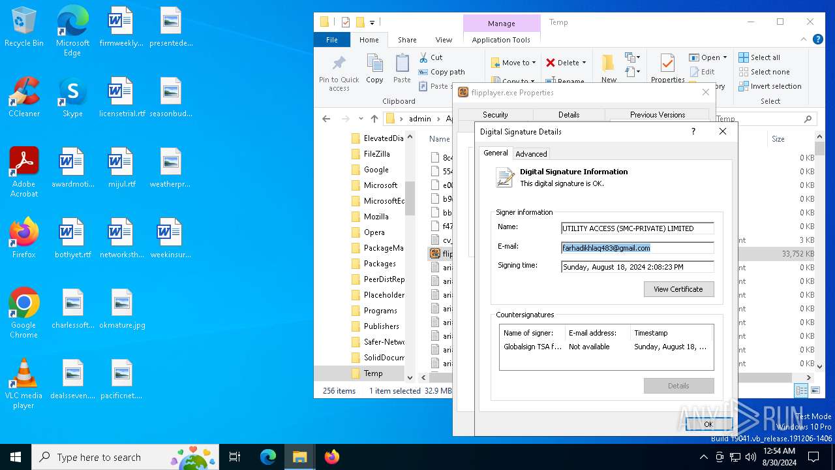
Task: Click Pin to Quick access in the ribbon
Action: [339, 73]
